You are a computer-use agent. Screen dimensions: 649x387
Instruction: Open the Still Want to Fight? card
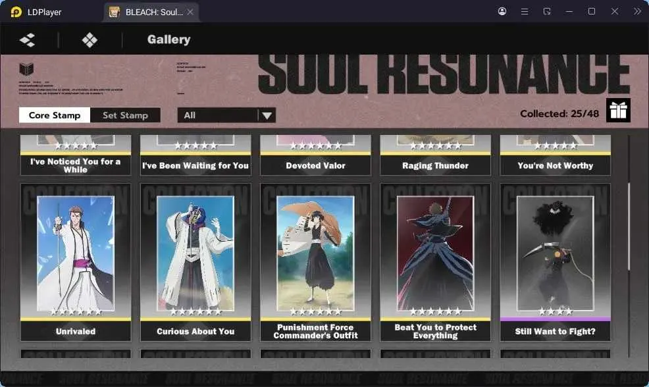[555, 263]
